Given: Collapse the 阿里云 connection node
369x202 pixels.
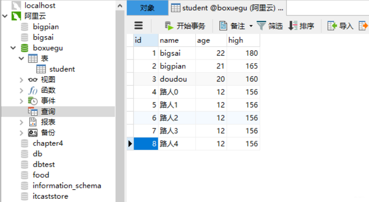Looking at the screenshot, I should (x=5, y=16).
